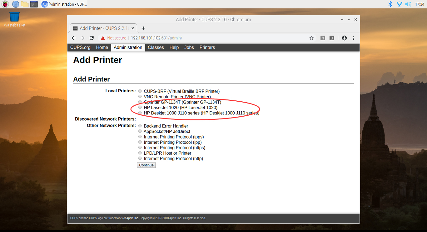Select the VNC Remote Printer radio

140,97
